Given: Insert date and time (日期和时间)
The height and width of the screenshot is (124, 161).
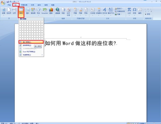Looking at the screenshot, I should pyautogui.click(x=120, y=11).
